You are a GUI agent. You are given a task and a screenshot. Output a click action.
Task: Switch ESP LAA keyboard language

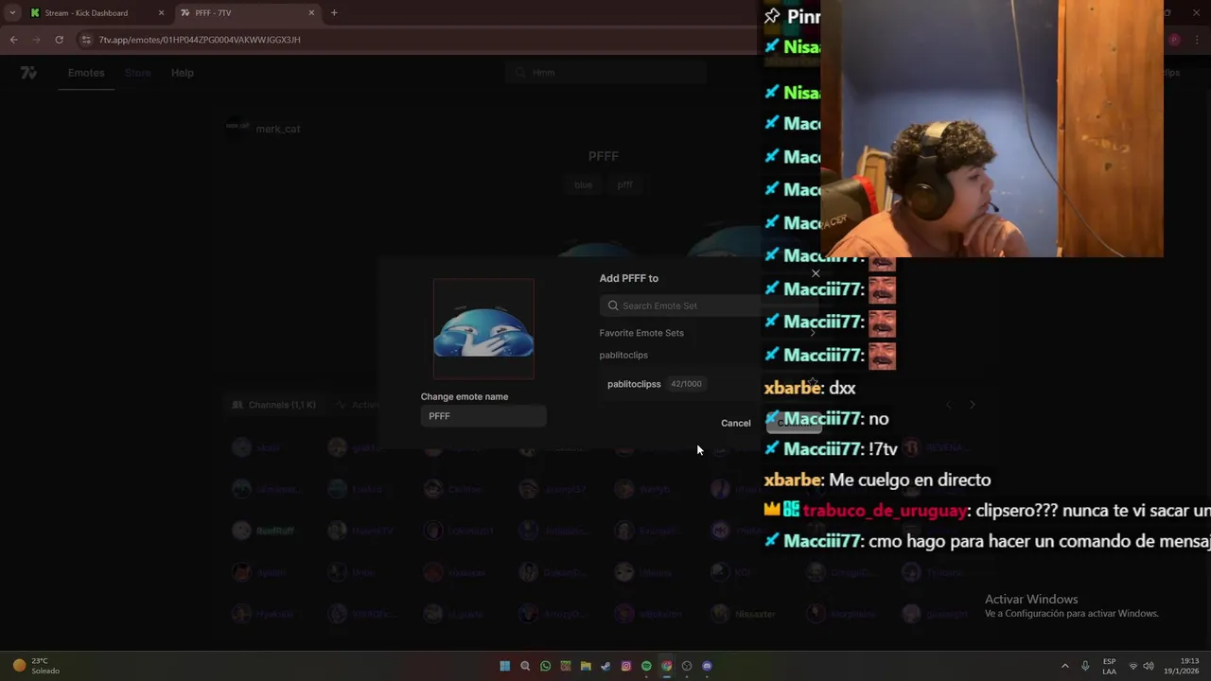[x=1109, y=666]
